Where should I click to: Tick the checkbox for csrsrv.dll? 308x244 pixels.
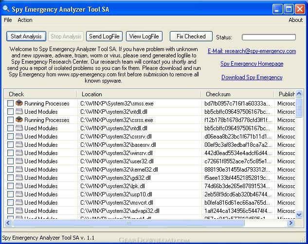pyautogui.click(x=10, y=136)
